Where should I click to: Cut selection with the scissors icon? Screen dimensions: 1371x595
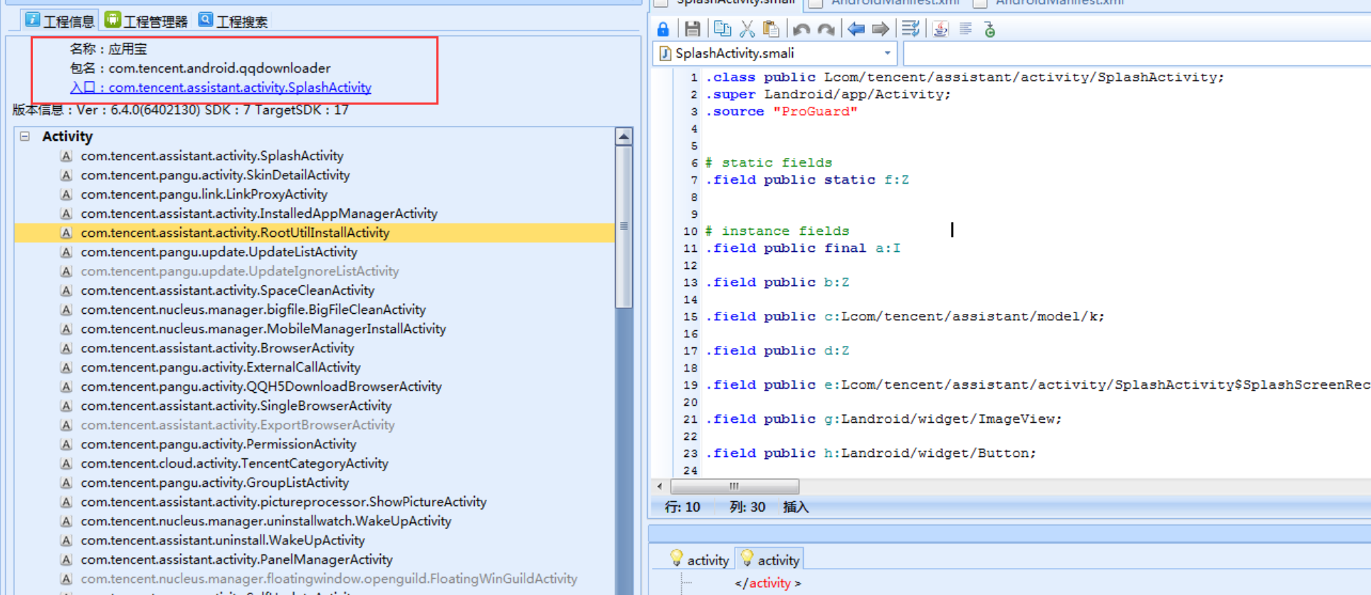[x=747, y=29]
